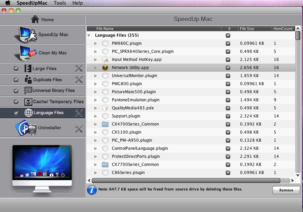303x212 pixels.
Task: Click the vertical scrollbar down arrow
Action: click(298, 175)
